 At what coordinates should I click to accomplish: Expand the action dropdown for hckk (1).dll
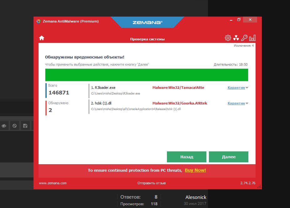pyautogui.click(x=247, y=104)
